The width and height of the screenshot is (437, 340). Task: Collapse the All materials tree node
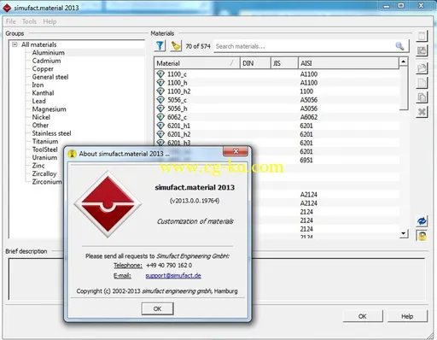coord(15,44)
